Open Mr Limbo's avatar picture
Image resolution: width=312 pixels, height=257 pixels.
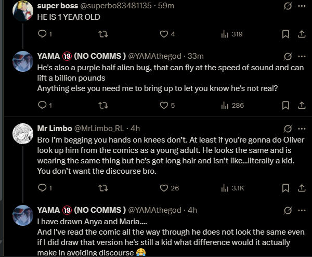(23, 134)
